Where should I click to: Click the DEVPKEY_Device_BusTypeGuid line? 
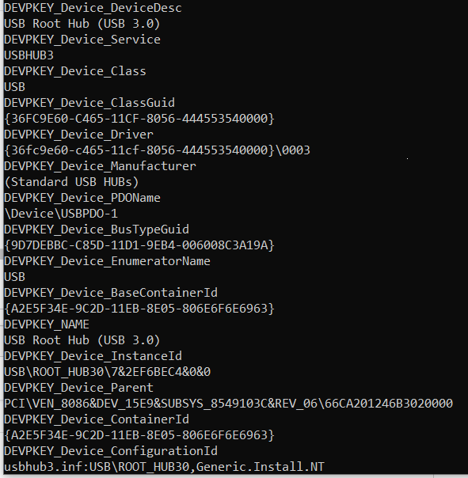coord(97,230)
